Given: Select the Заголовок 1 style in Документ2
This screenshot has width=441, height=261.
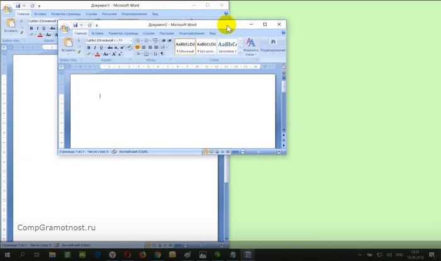Looking at the screenshot, I should pos(227,47).
